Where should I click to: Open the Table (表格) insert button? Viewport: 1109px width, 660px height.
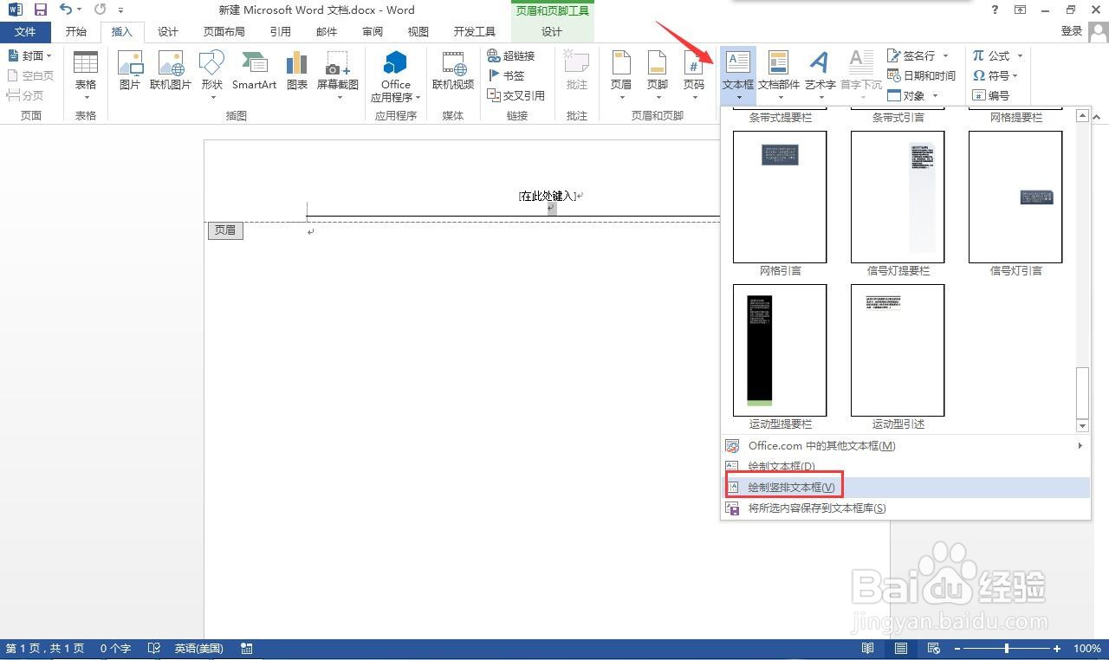(x=86, y=75)
